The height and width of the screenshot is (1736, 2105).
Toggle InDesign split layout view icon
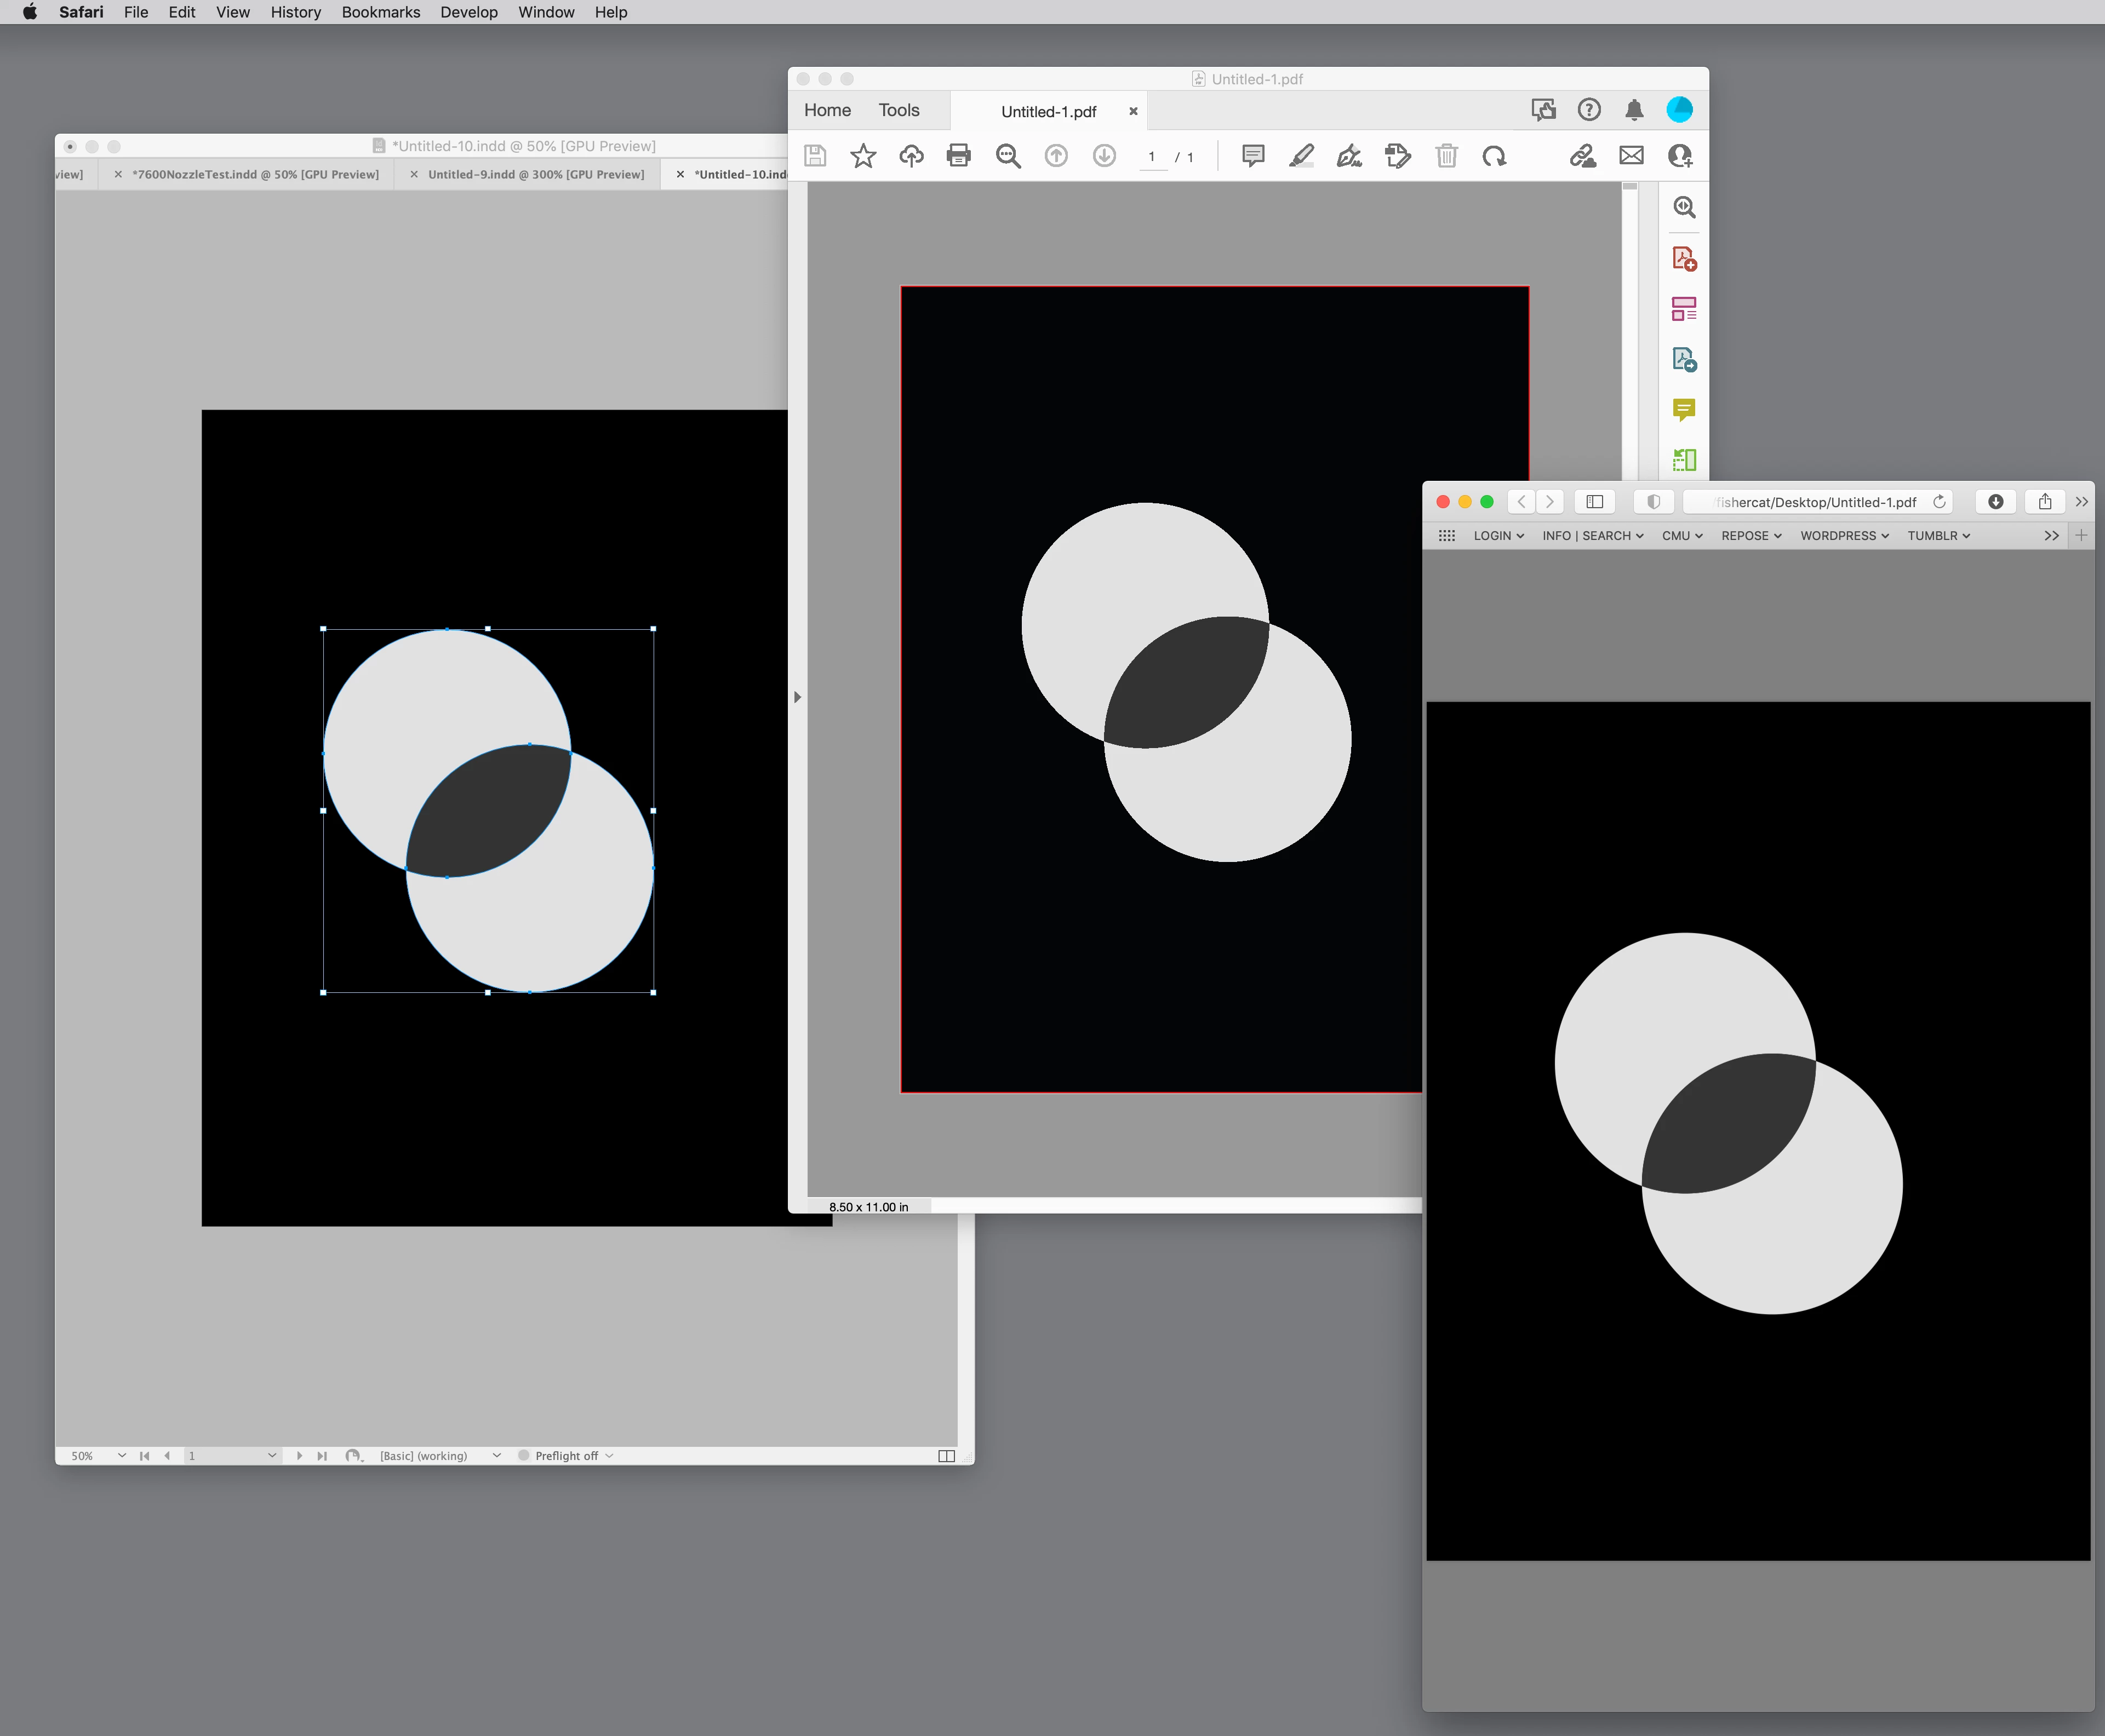pos(946,1456)
